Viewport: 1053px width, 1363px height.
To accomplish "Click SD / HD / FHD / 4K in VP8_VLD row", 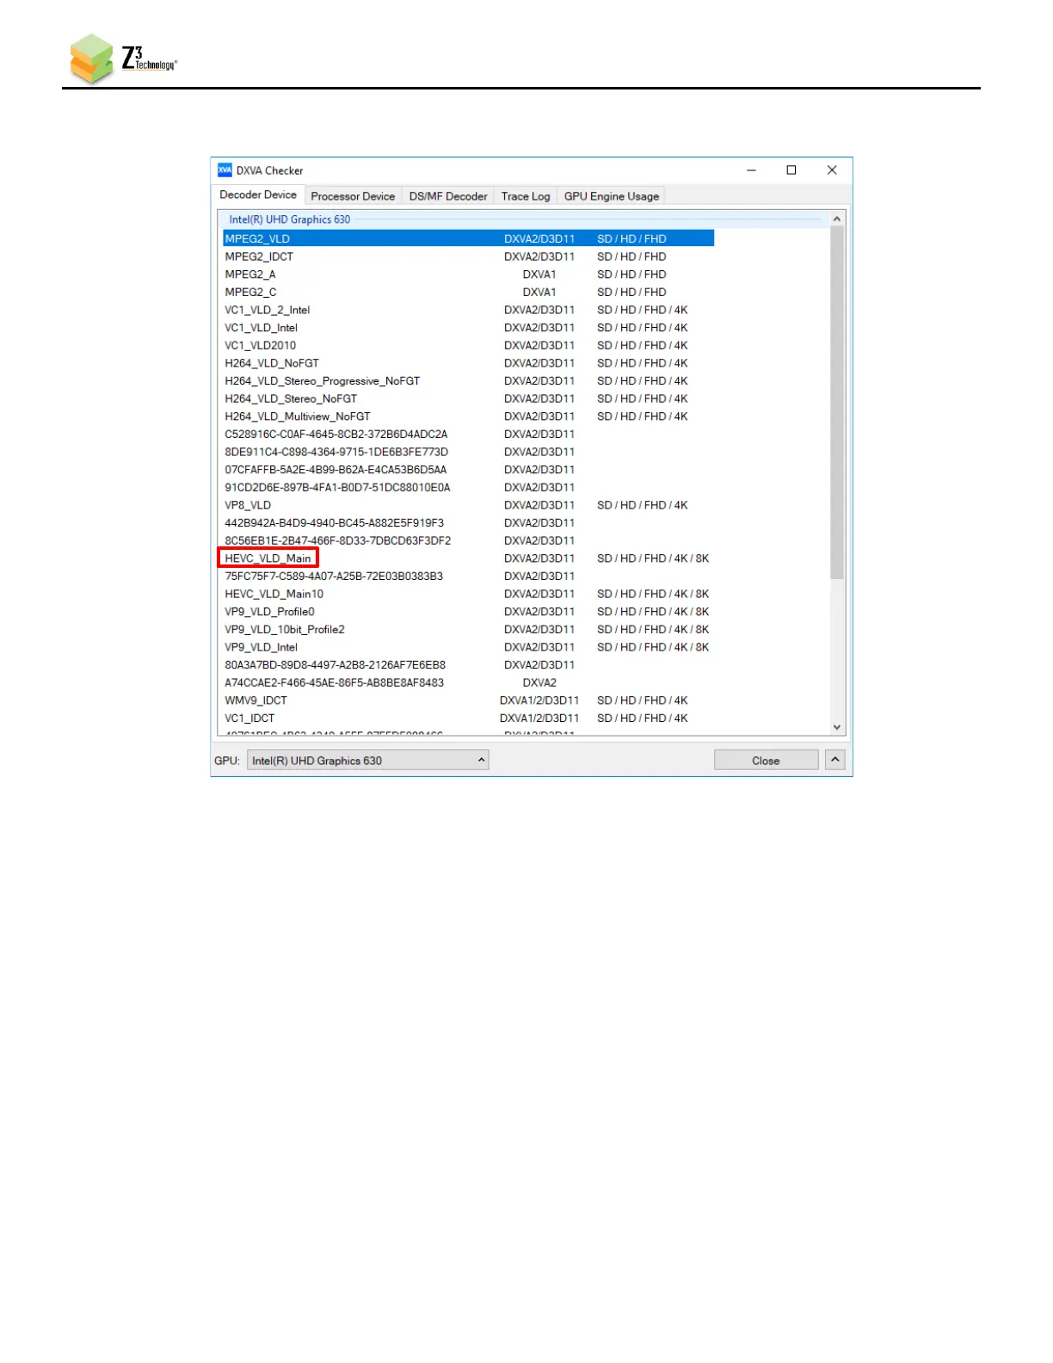I will pyautogui.click(x=643, y=505).
